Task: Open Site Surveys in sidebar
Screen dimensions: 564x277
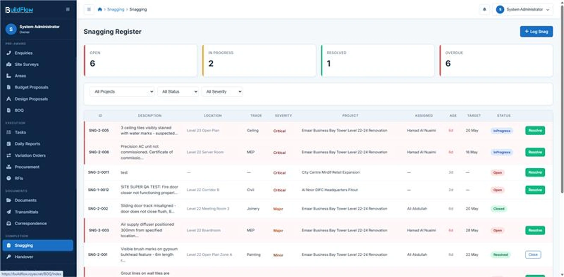Action: pos(27,64)
